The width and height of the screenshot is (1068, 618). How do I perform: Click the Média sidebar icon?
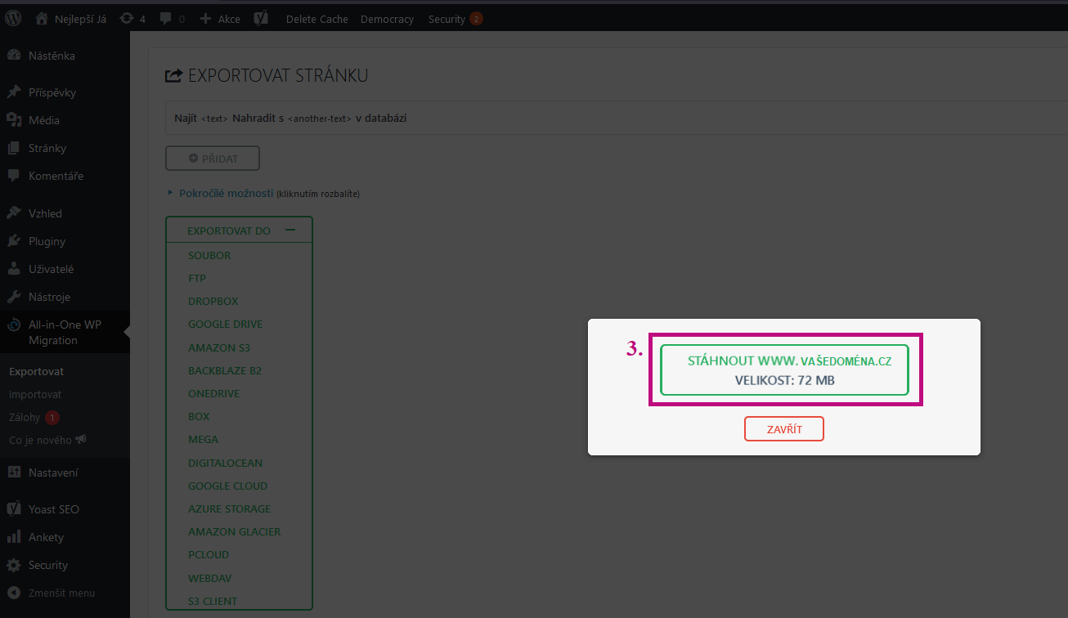point(14,120)
